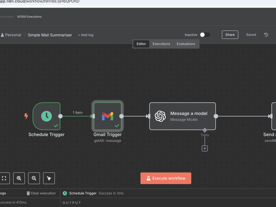Click the Saved status label
Viewport: 276px width, 207px height.
(251, 35)
